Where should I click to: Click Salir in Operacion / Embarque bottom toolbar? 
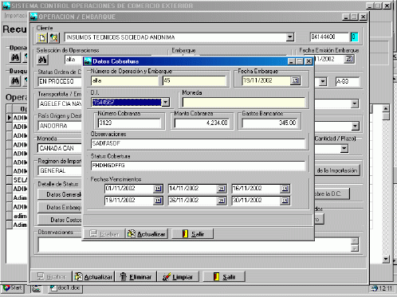(x=224, y=276)
